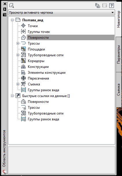Toggle the panorama display icon in toolbar

coord(97,5)
